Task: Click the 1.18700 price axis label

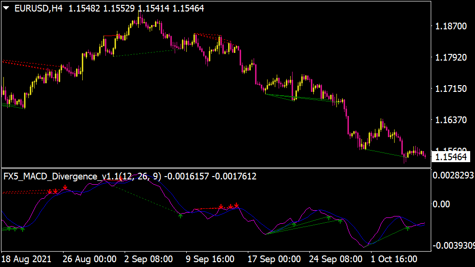Action: click(x=451, y=26)
